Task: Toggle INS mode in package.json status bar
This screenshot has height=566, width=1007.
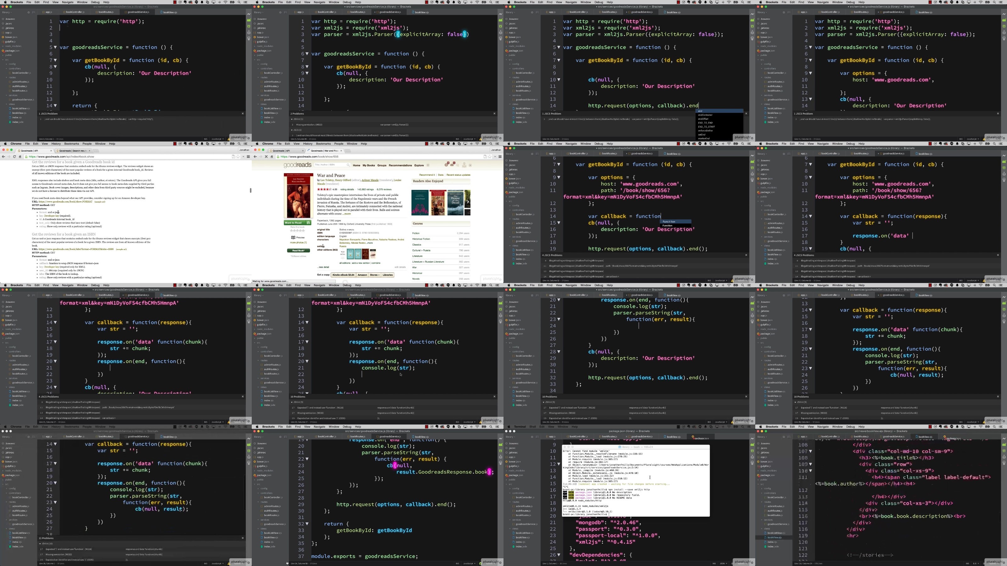Action: (714, 564)
